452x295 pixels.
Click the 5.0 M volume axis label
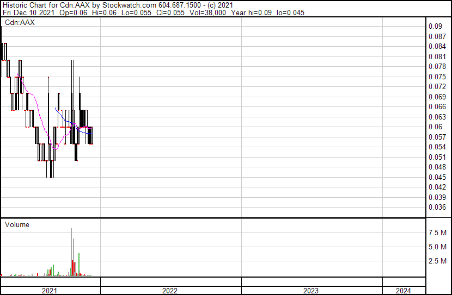coord(438,247)
